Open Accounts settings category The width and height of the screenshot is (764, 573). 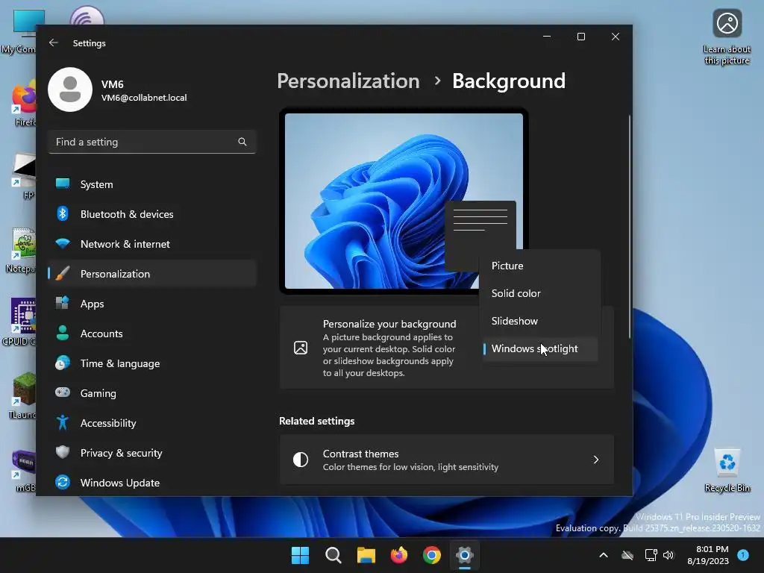point(152,334)
